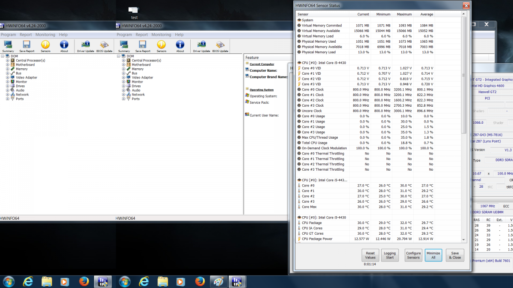Image resolution: width=513 pixels, height=288 pixels.
Task: Open Program menu in leftmost HWiNFO64 window
Action: point(8,35)
